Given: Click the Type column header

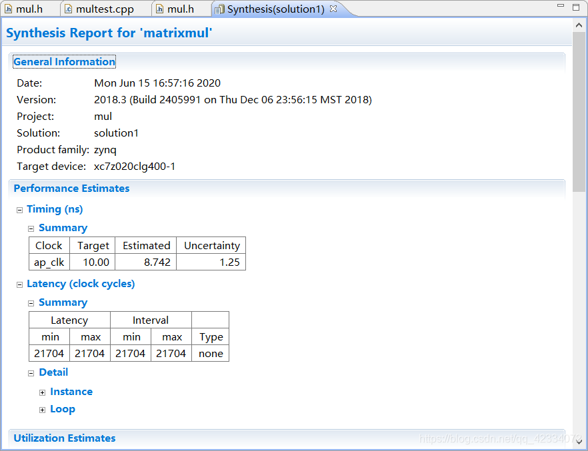Looking at the screenshot, I should click(x=211, y=337).
